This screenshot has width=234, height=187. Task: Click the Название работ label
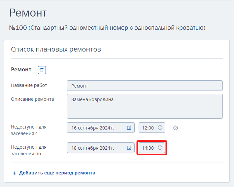[29, 85]
